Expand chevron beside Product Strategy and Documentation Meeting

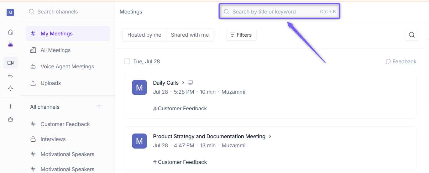point(270,136)
